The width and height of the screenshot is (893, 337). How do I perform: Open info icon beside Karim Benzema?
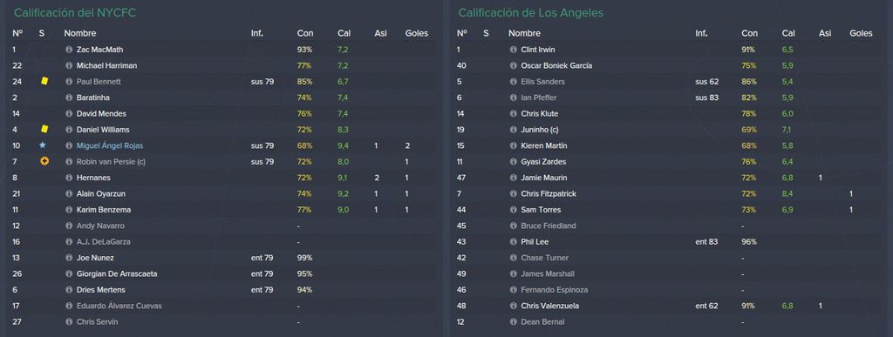tap(69, 210)
